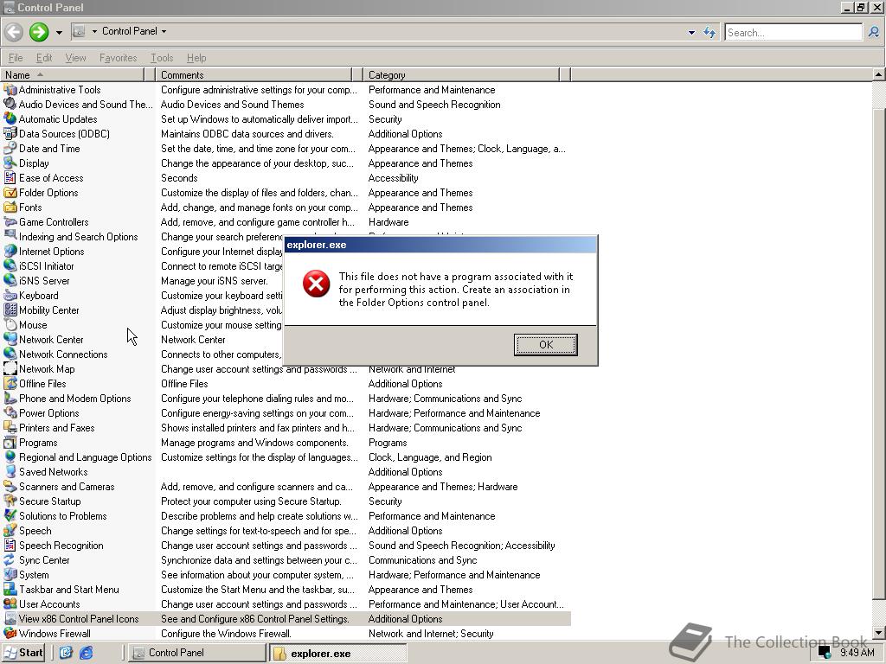886x664 pixels.
Task: Select the View x86 Control Panel Icons row
Action: pos(286,619)
